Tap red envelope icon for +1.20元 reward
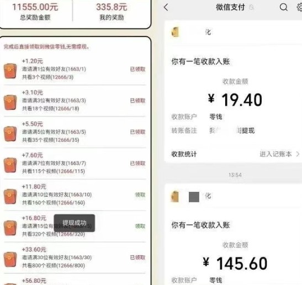Viewport: 302px width, 285px height. 10,71
